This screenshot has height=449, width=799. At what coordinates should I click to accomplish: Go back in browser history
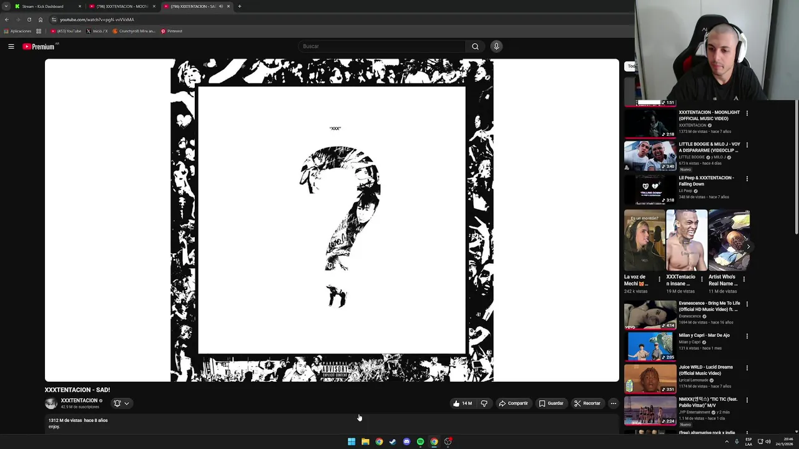[x=6, y=19]
